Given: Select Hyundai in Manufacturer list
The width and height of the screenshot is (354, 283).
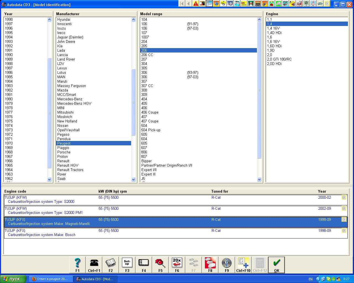Looking at the screenshot, I should (x=93, y=19).
